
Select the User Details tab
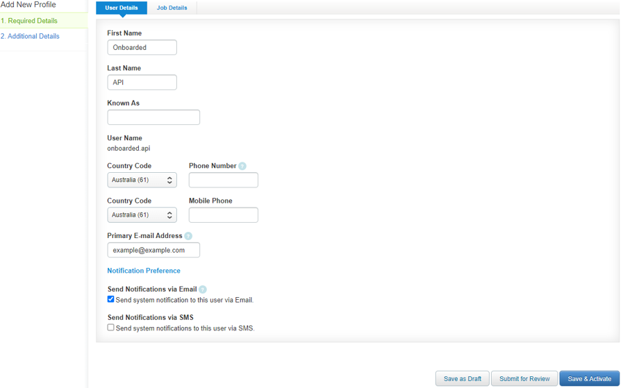pos(122,8)
